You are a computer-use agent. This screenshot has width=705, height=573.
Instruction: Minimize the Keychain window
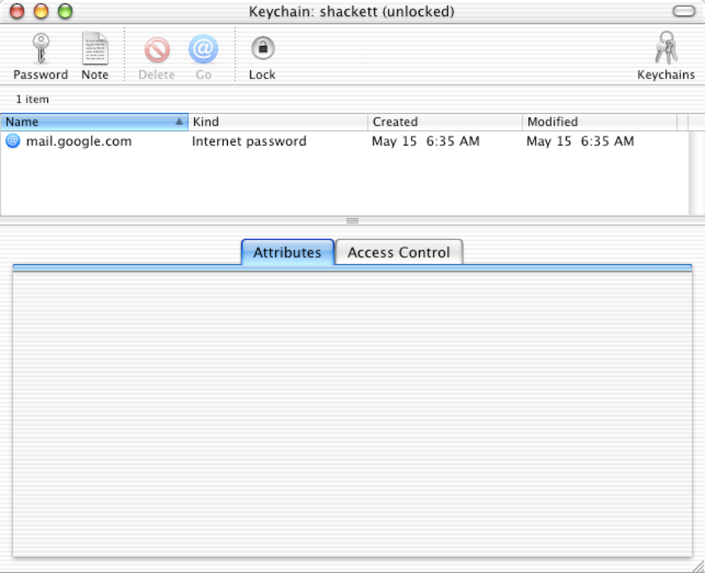coord(41,11)
